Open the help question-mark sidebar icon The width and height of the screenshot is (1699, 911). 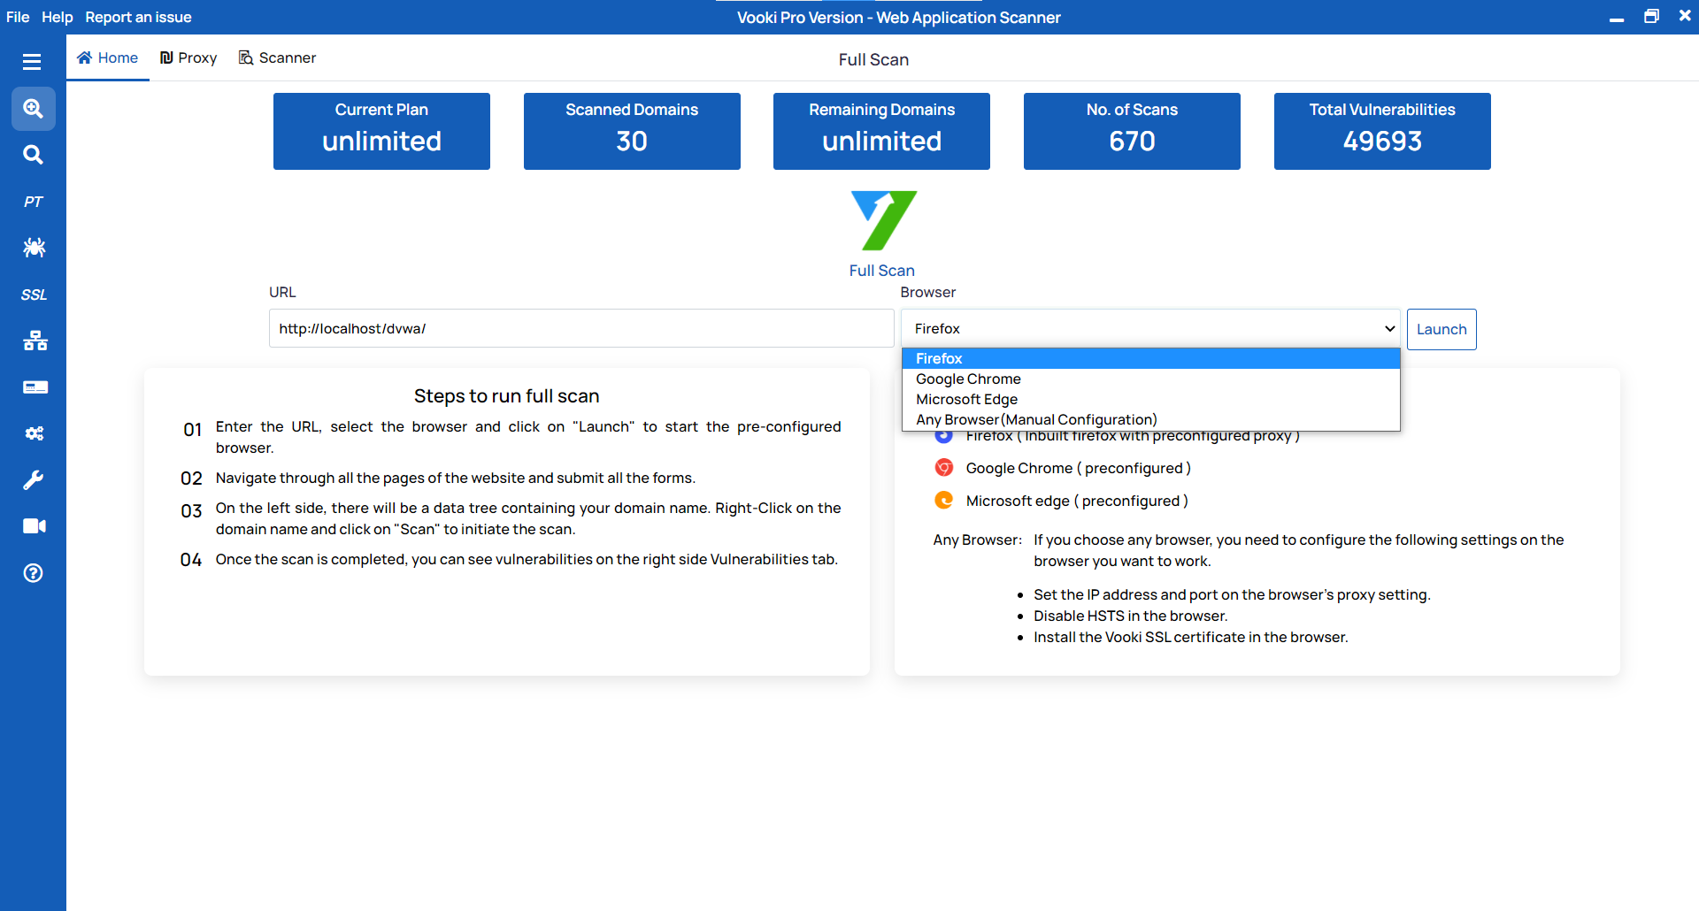33,573
